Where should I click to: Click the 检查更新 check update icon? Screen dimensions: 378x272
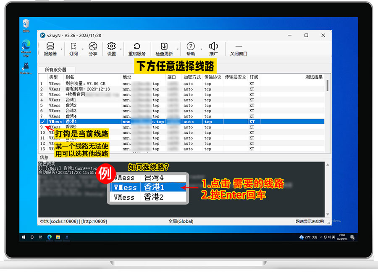164,49
